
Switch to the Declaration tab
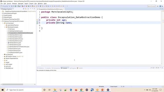click(56, 68)
